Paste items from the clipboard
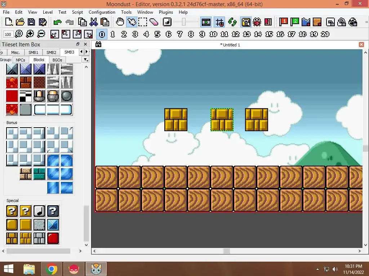 pos(105,22)
